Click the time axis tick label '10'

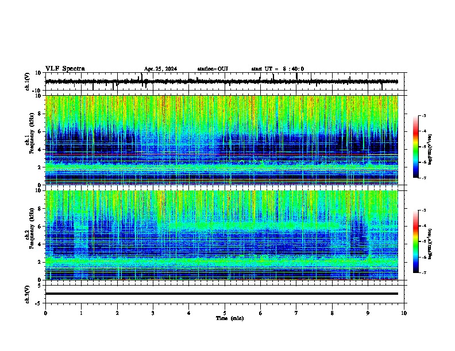(404, 313)
